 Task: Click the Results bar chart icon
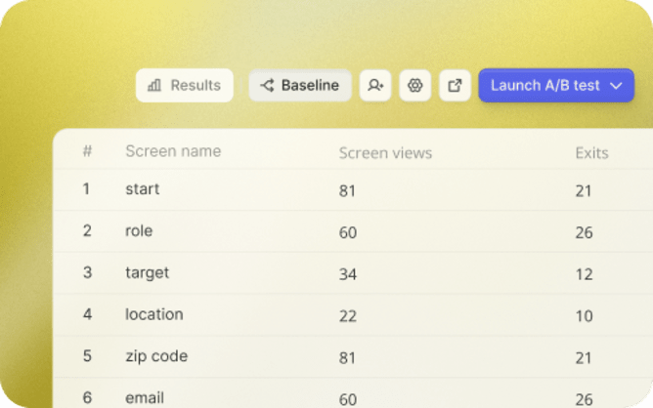pos(154,85)
